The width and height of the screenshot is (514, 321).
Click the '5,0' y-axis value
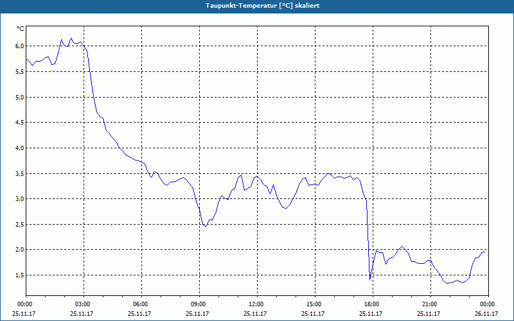click(x=20, y=98)
